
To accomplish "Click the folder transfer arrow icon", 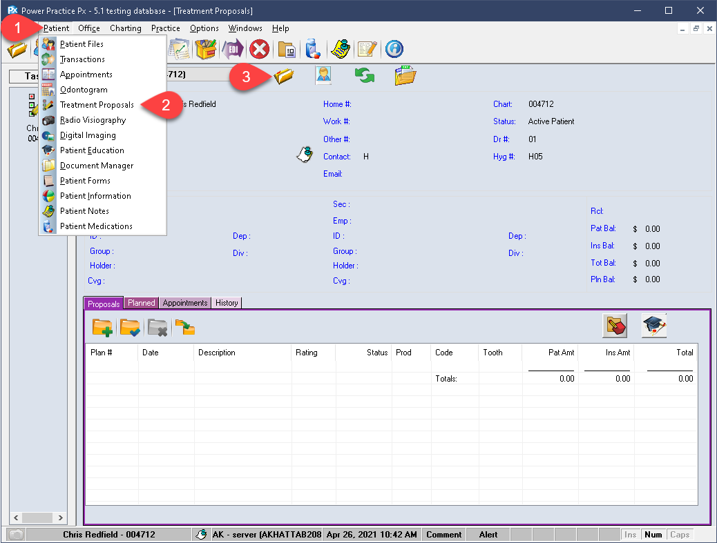I will pyautogui.click(x=185, y=328).
